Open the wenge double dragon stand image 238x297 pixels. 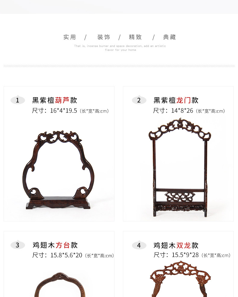[x=180, y=279]
